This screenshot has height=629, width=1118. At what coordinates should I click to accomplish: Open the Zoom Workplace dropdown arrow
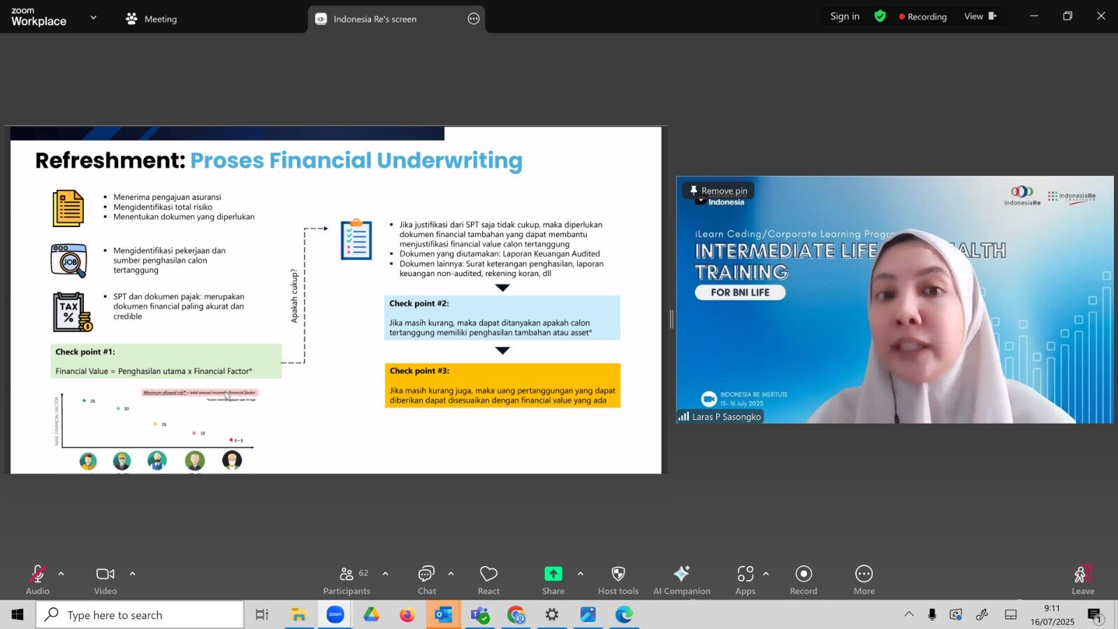(x=94, y=17)
